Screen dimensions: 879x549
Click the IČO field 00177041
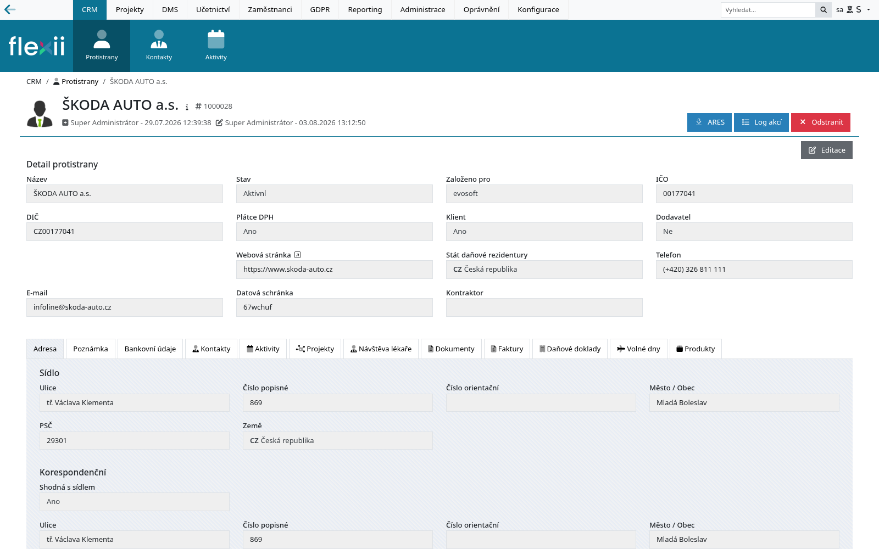tap(754, 194)
